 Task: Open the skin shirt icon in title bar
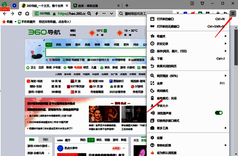(x=202, y=3)
